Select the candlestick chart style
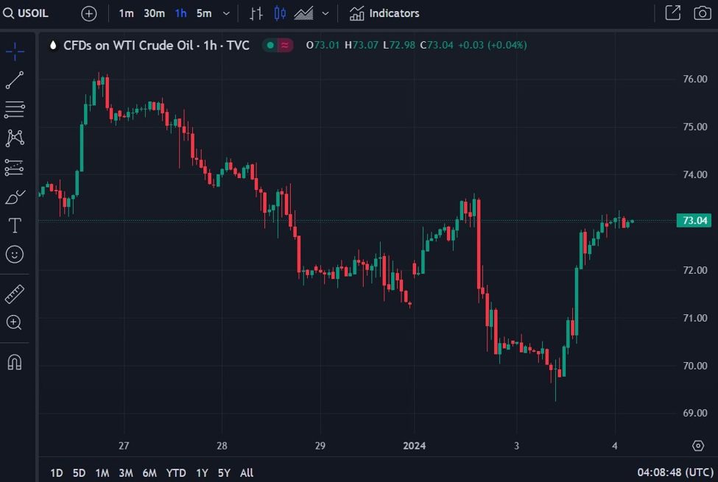Screen dimensions: 718x482 (x=280, y=13)
